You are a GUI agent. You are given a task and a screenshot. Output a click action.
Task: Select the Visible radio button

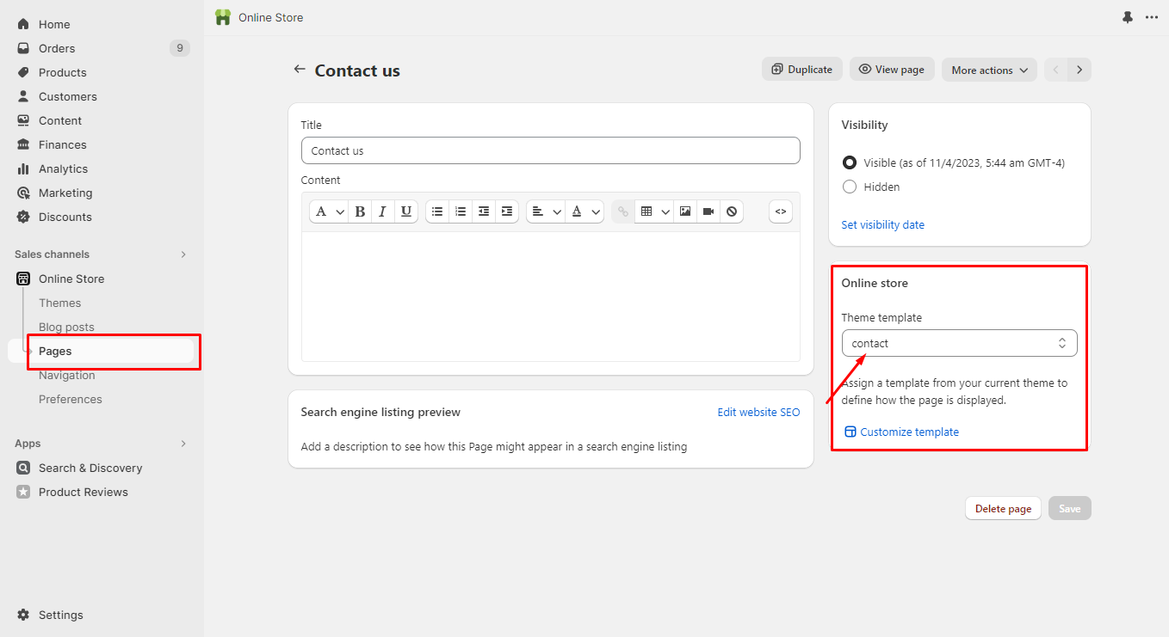(x=850, y=162)
